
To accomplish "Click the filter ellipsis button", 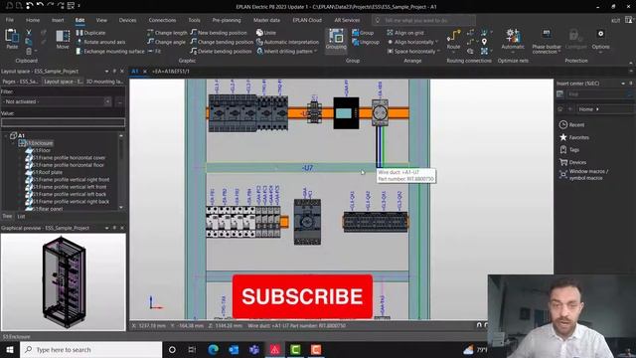I will (x=119, y=101).
